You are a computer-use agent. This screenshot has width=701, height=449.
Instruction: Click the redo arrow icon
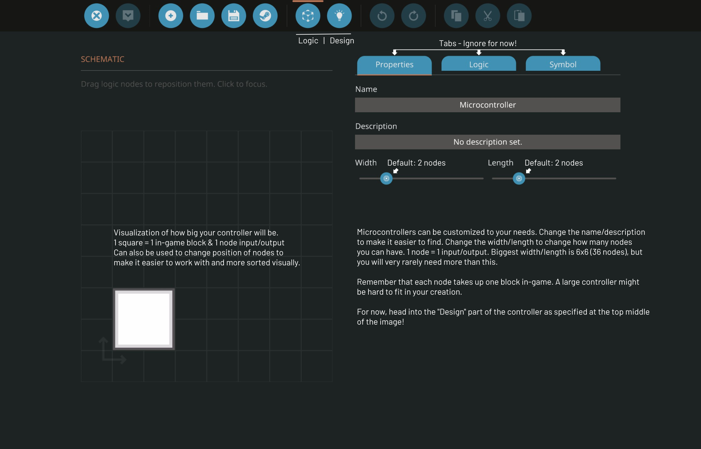[x=413, y=16]
